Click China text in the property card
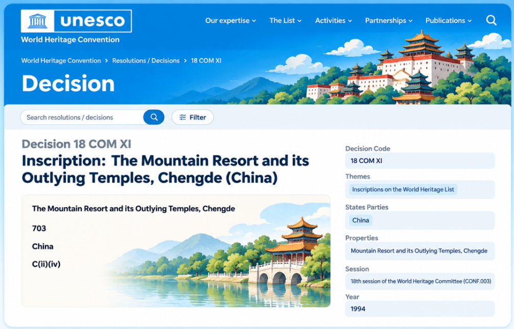514x329 pixels. [x=42, y=246]
